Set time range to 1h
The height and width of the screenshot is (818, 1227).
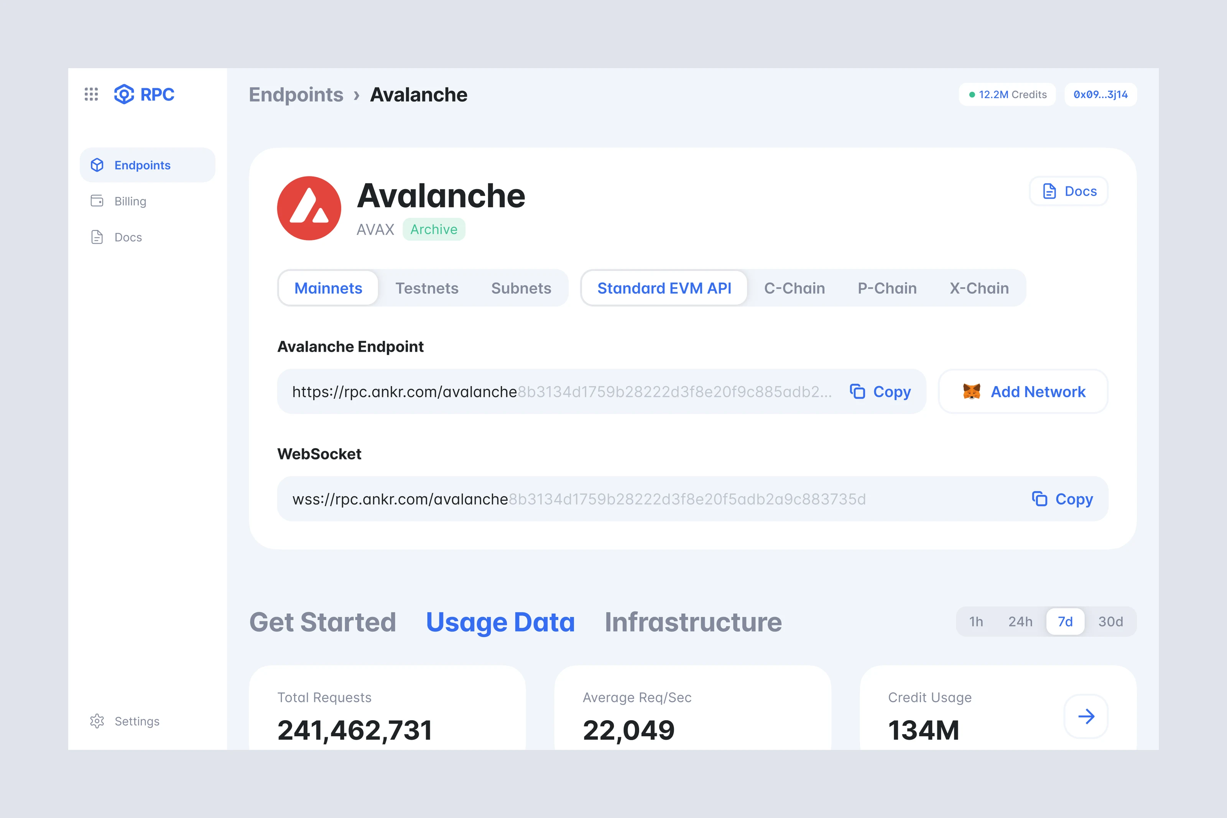tap(975, 621)
